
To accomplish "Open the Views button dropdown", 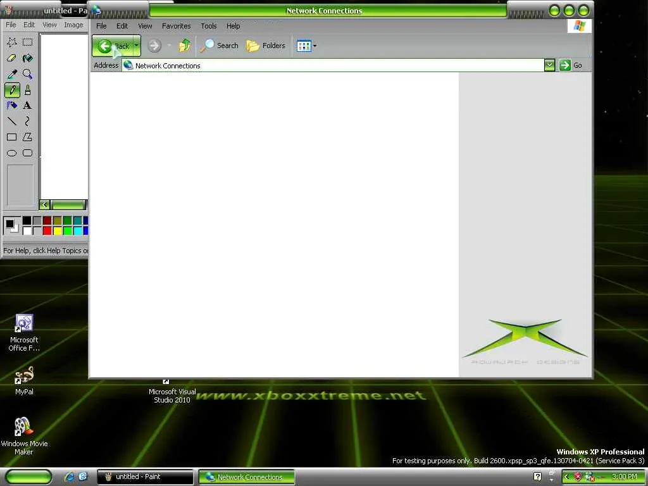I will tap(315, 46).
